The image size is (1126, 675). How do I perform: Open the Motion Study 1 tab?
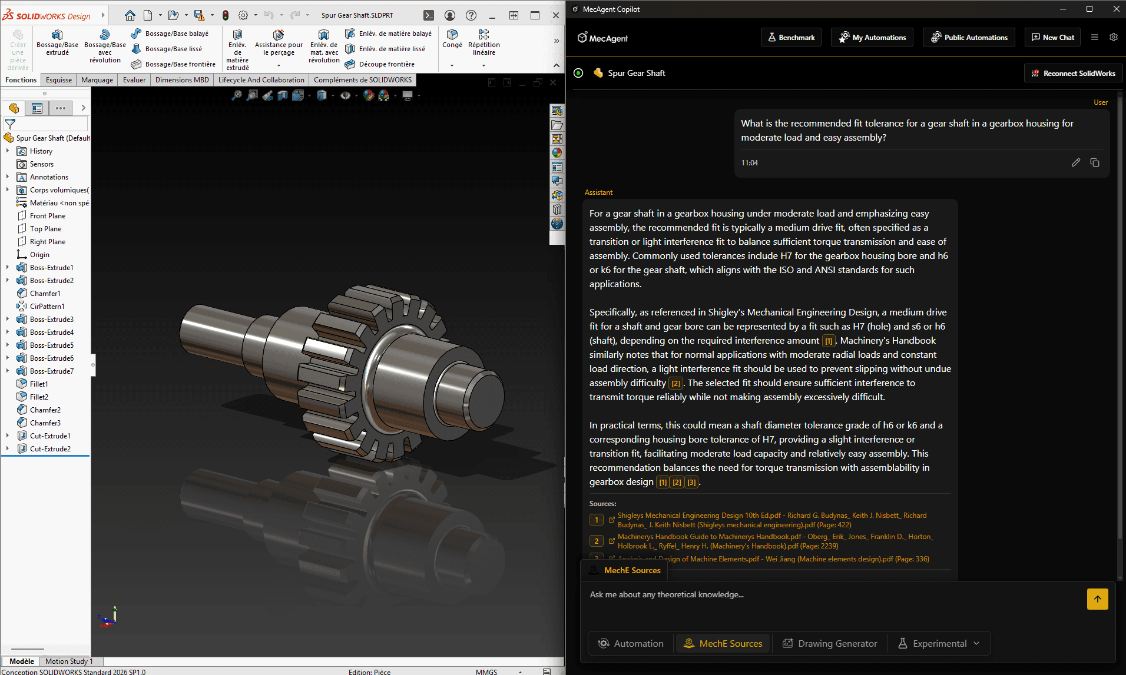(69, 661)
